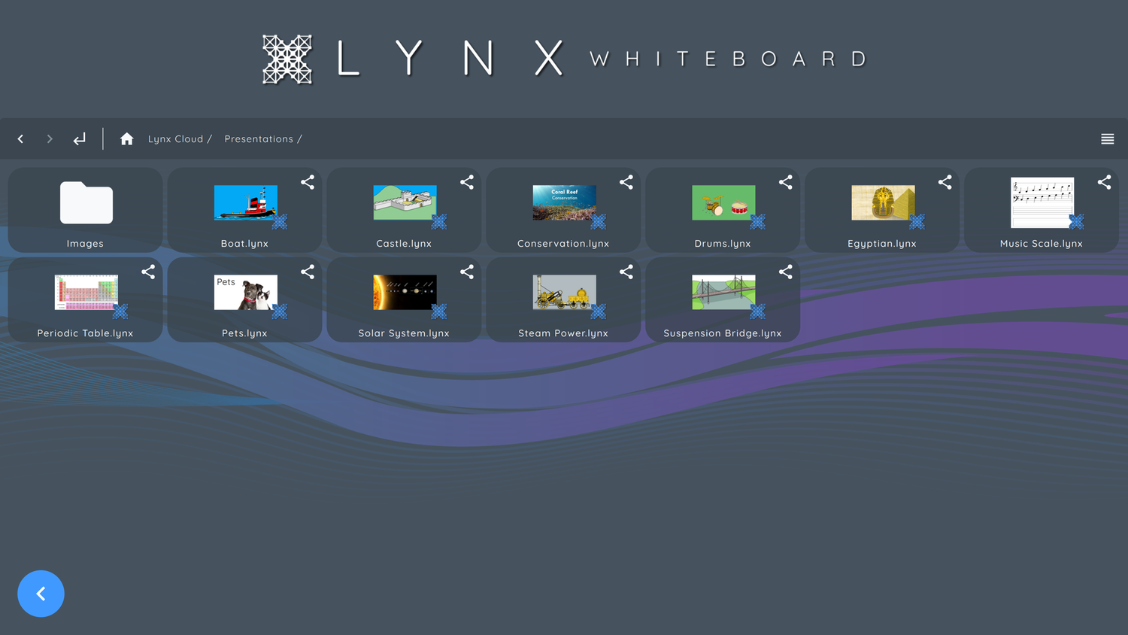
Task: Share Suspension Bridge.lynx
Action: click(x=786, y=272)
